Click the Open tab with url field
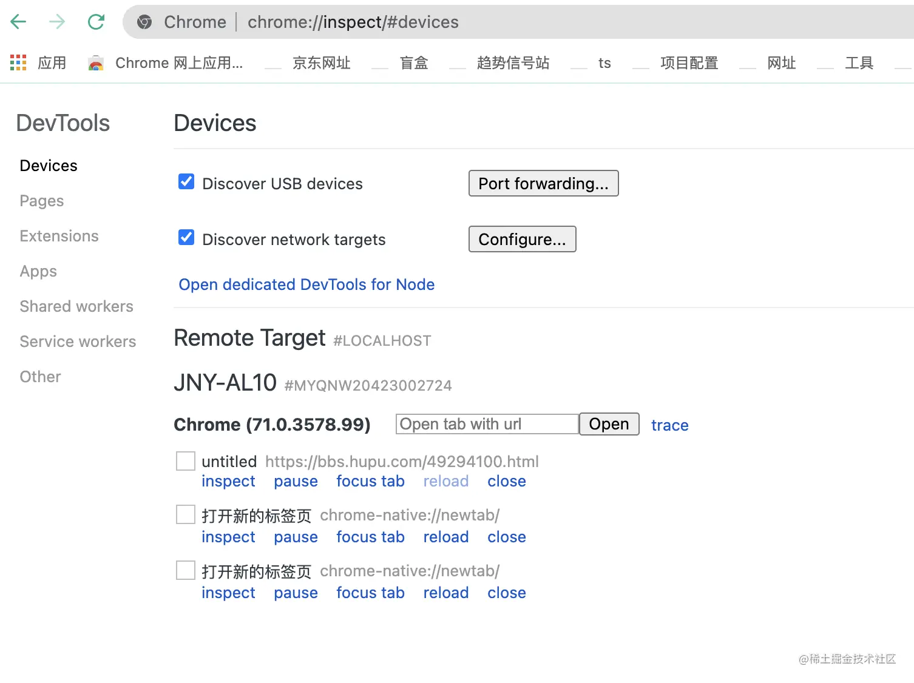914x683 pixels. click(487, 424)
